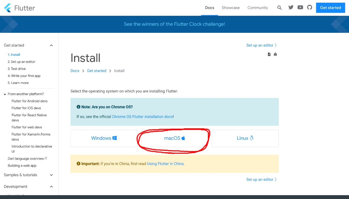Select 2. Set up an editor sidebar item
The width and height of the screenshot is (349, 199).
pyautogui.click(x=21, y=62)
